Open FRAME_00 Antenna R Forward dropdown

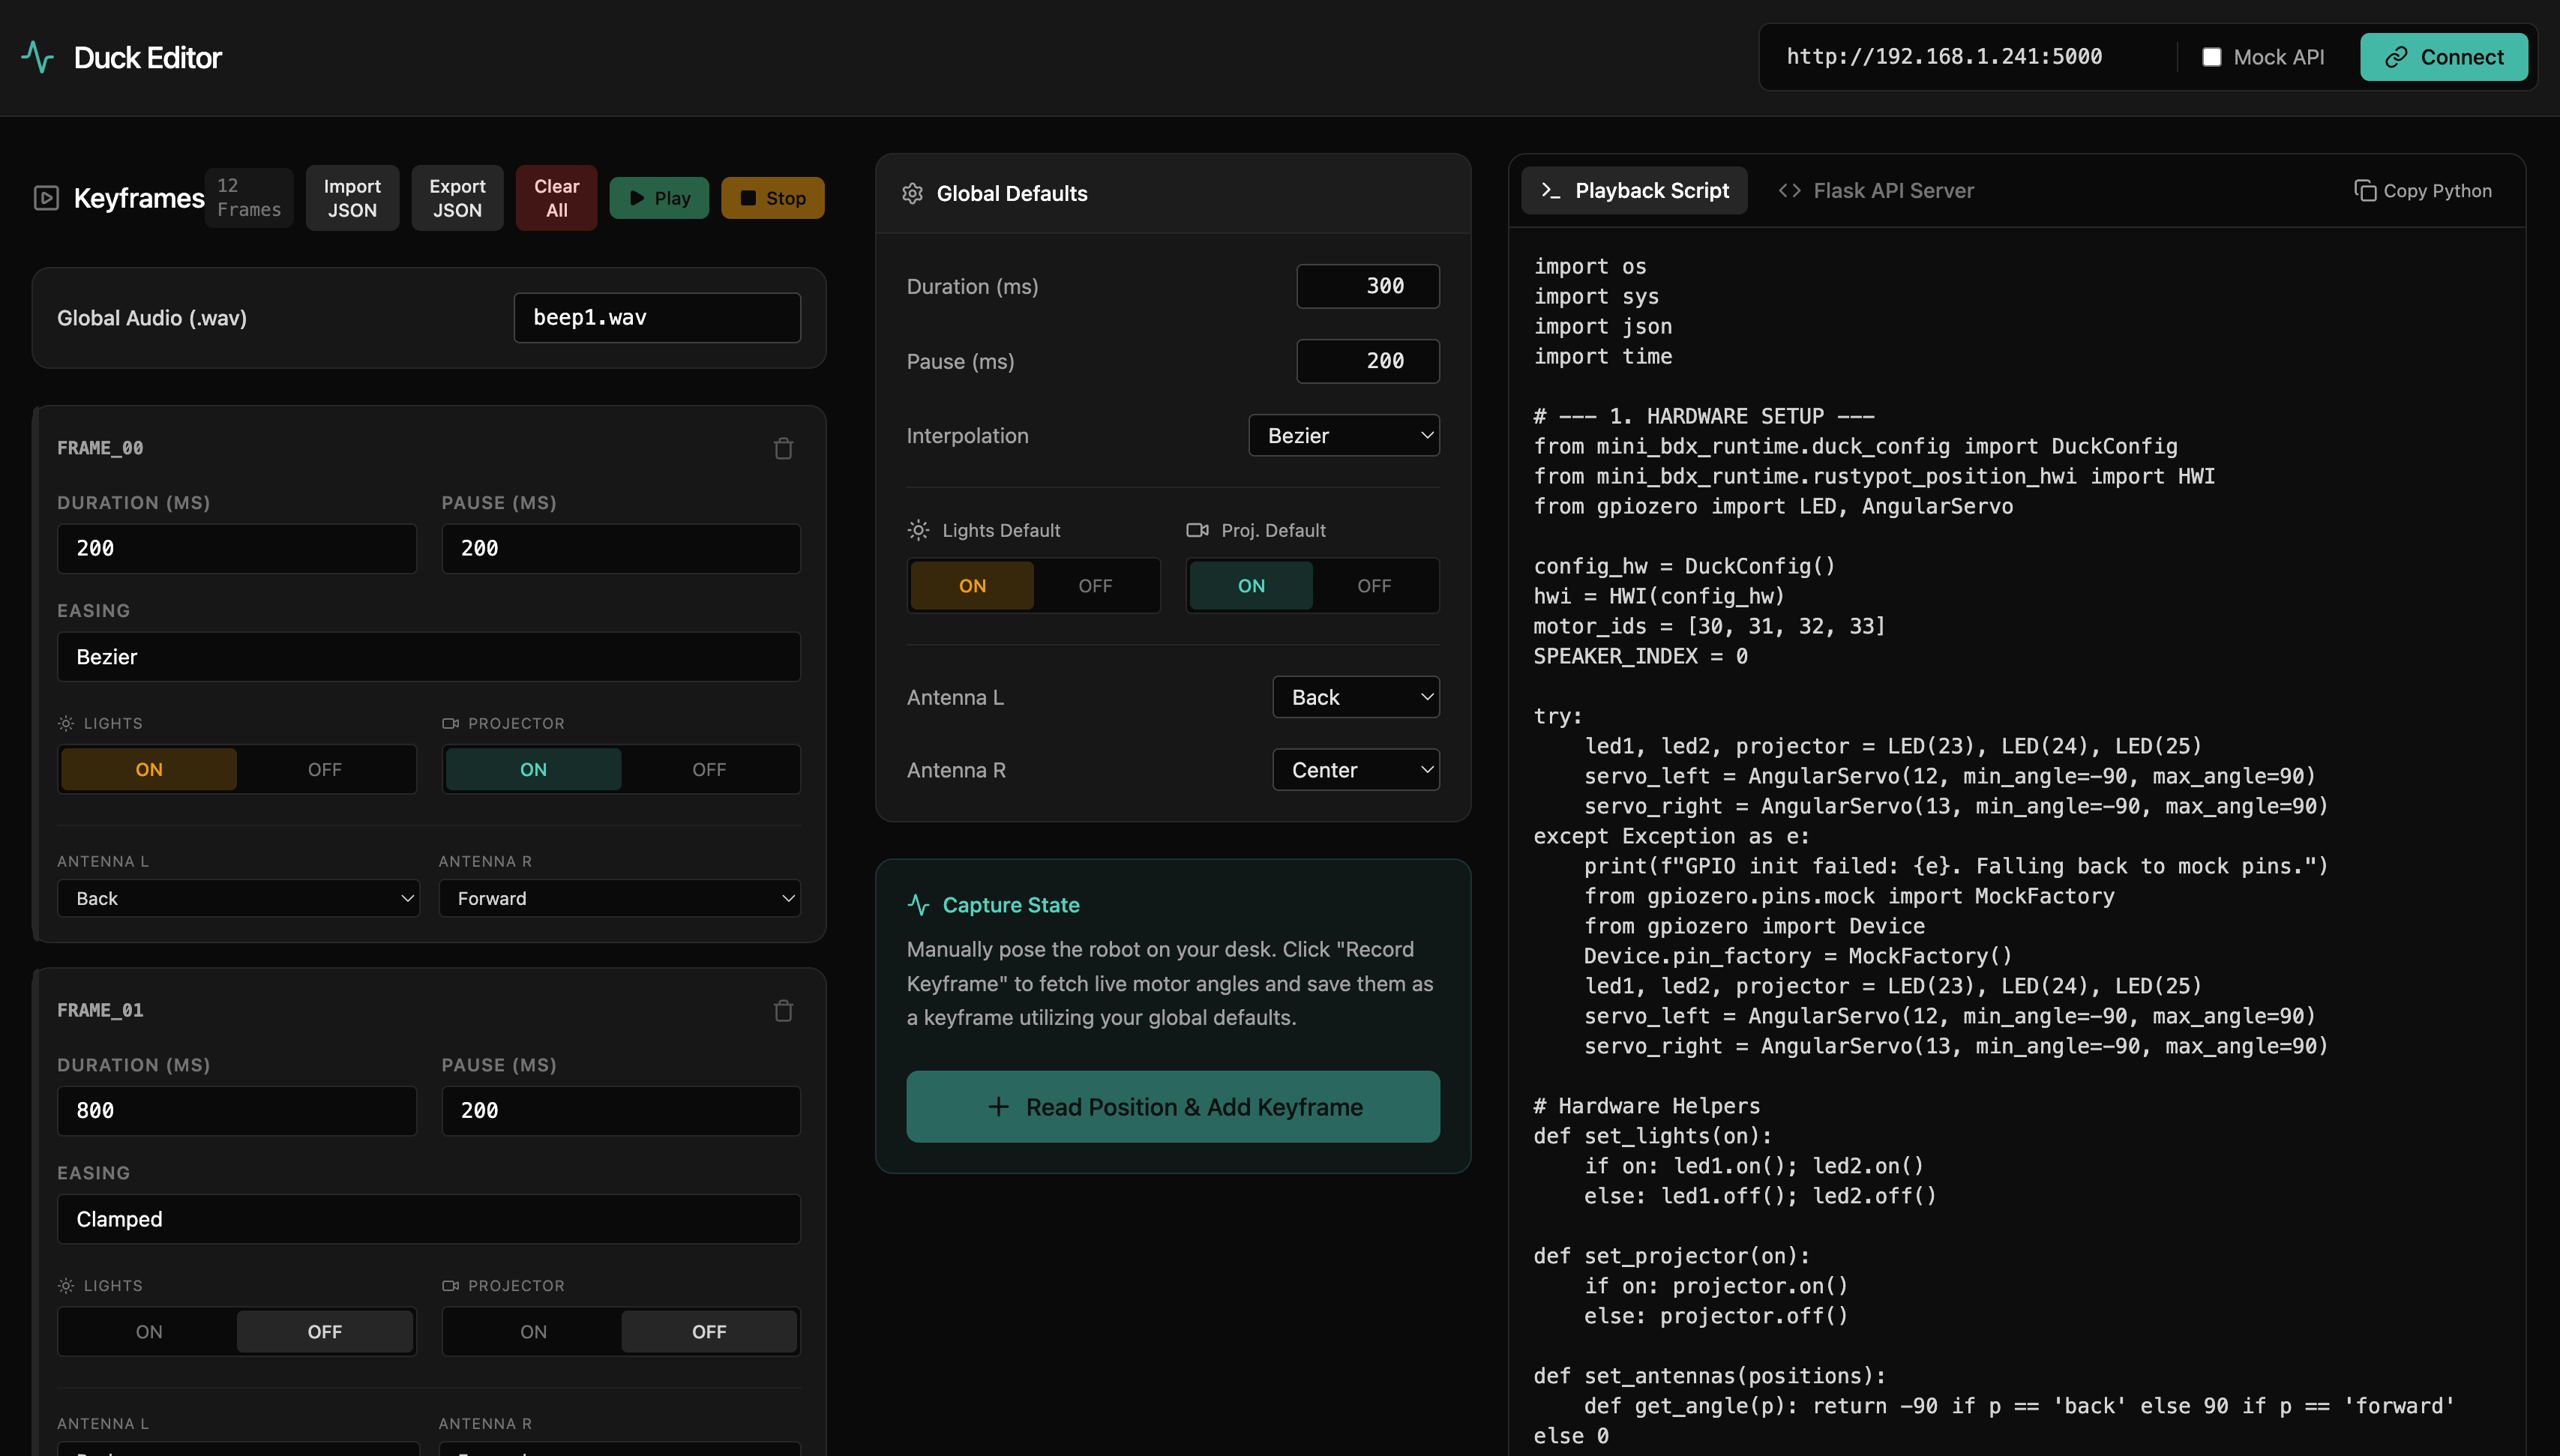click(x=620, y=898)
